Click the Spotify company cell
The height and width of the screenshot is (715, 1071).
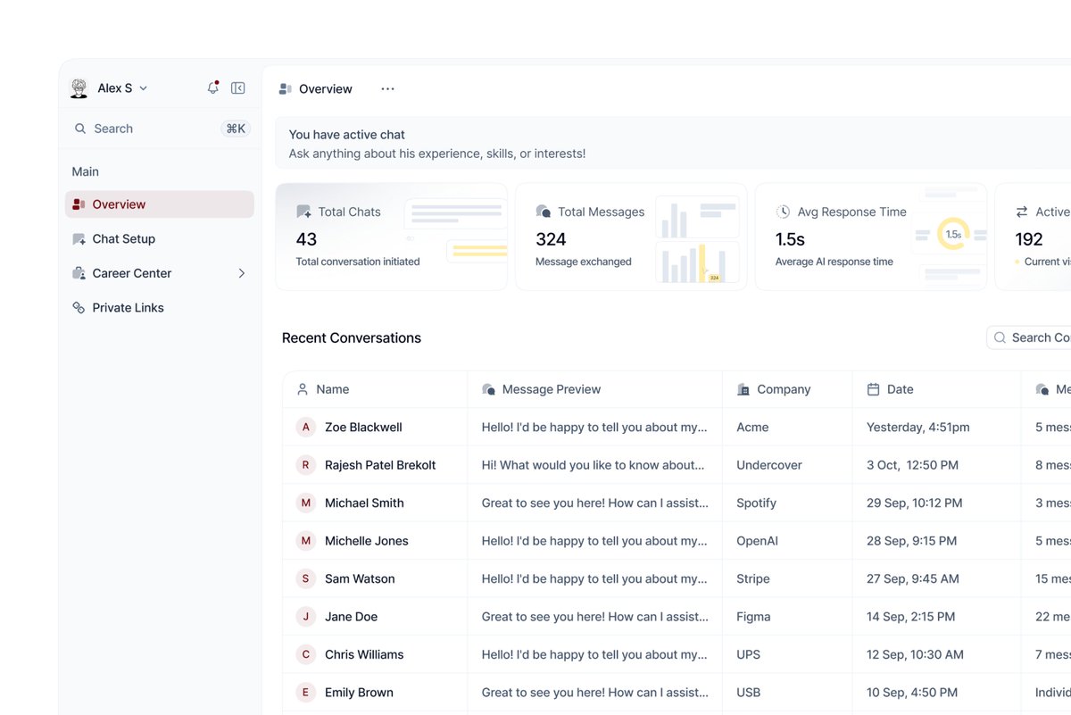[787, 503]
